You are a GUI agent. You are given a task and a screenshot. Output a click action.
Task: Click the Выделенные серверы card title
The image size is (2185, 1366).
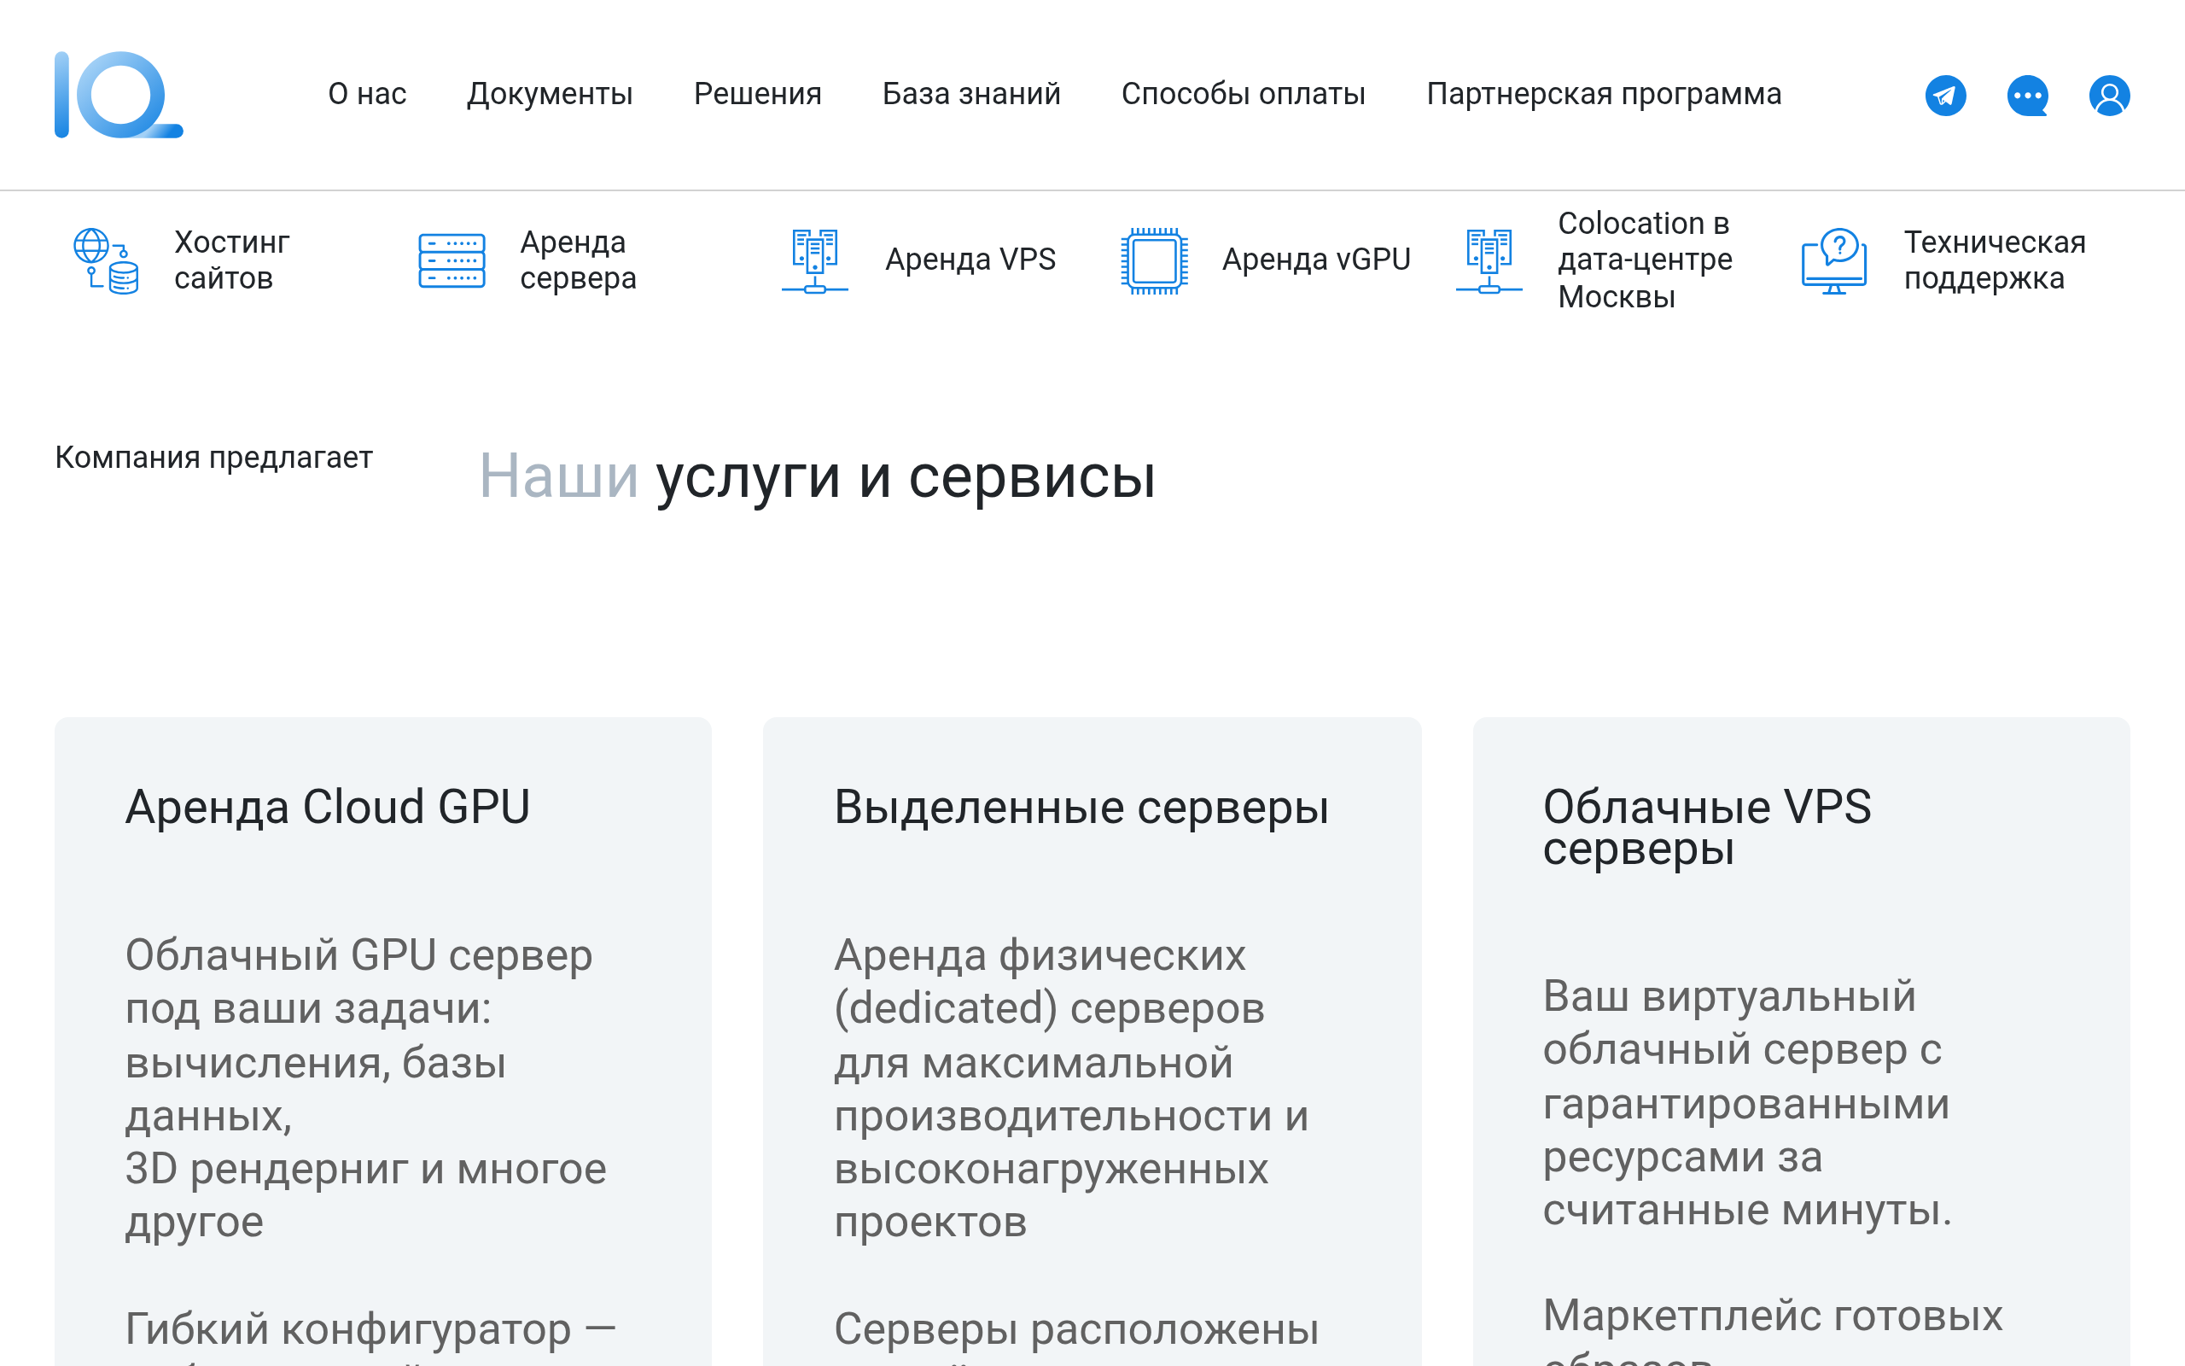coord(1081,807)
